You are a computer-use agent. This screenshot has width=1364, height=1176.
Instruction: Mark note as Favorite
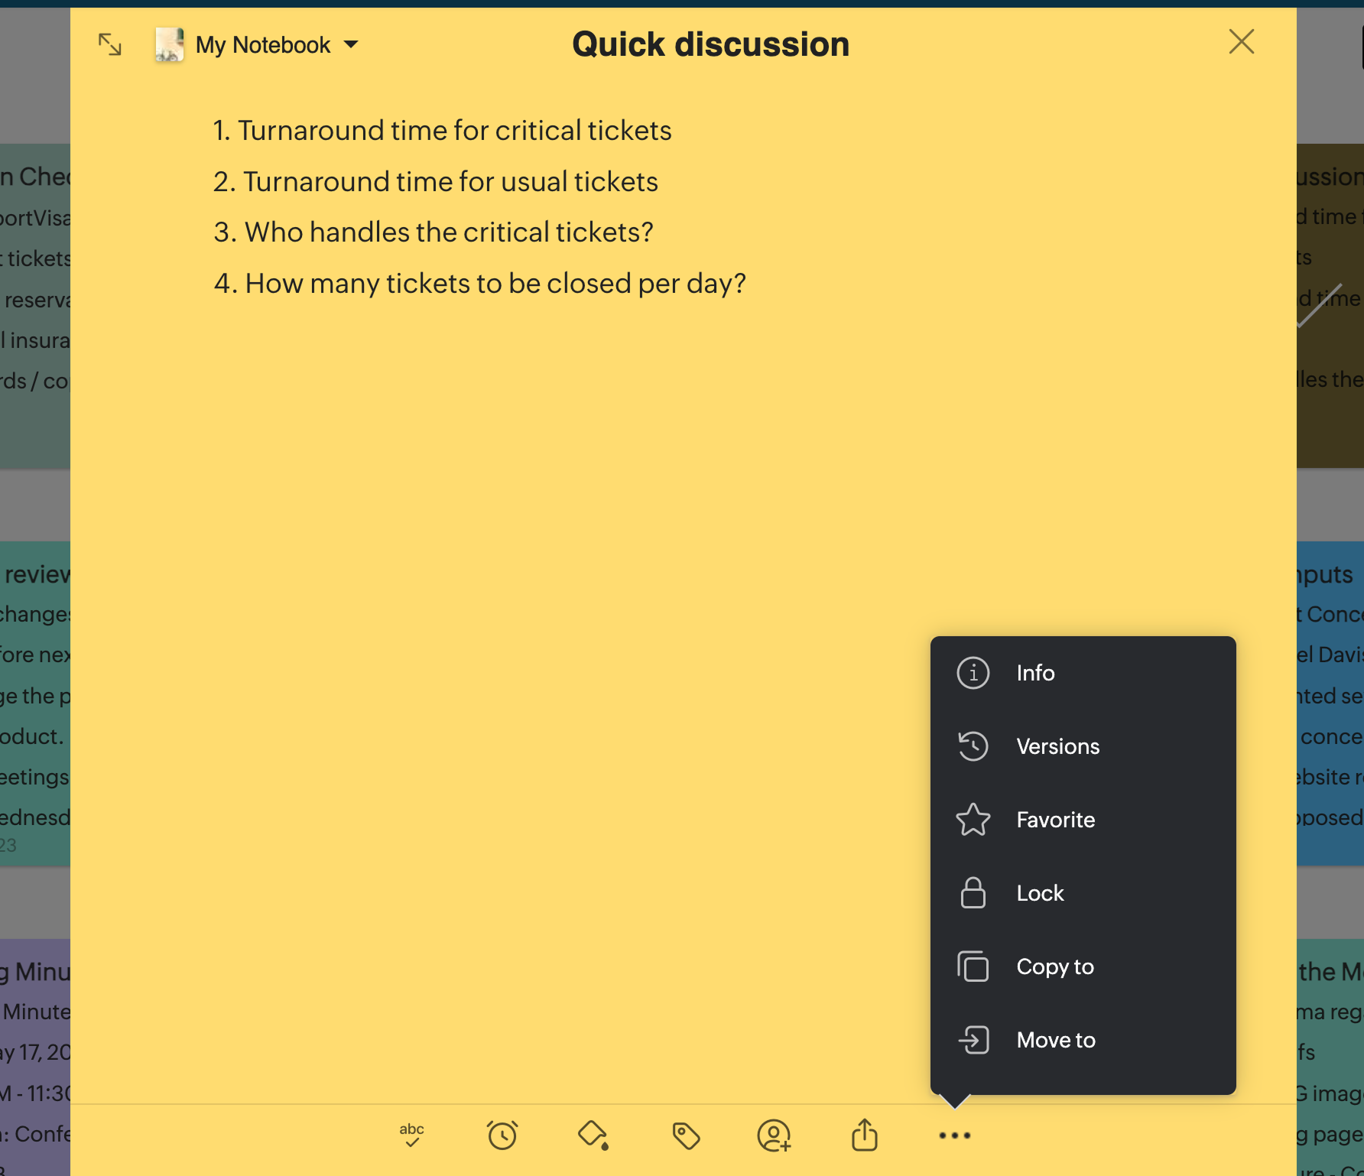point(1083,820)
